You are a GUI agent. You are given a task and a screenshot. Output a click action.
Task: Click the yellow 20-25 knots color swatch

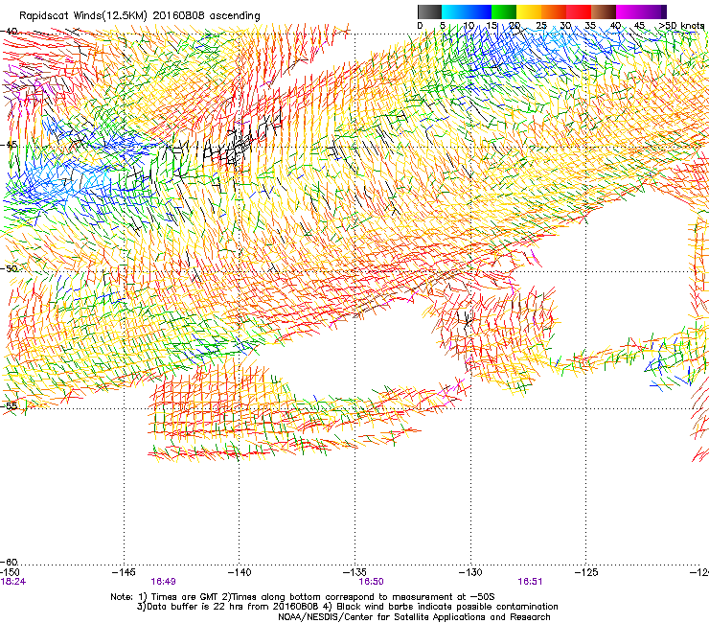coord(529,12)
